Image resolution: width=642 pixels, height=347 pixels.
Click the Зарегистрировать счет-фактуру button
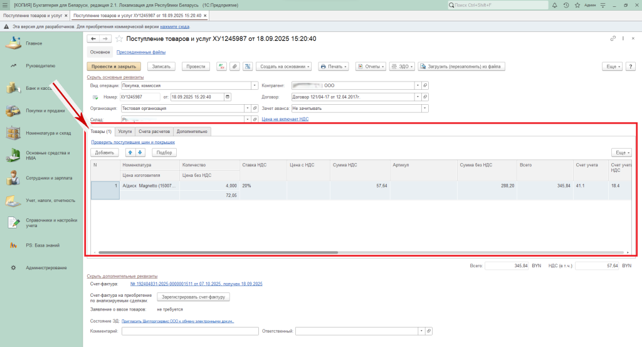194,297
